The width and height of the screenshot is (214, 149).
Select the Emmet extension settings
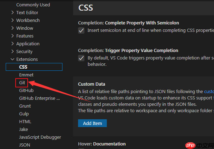pos(26,75)
